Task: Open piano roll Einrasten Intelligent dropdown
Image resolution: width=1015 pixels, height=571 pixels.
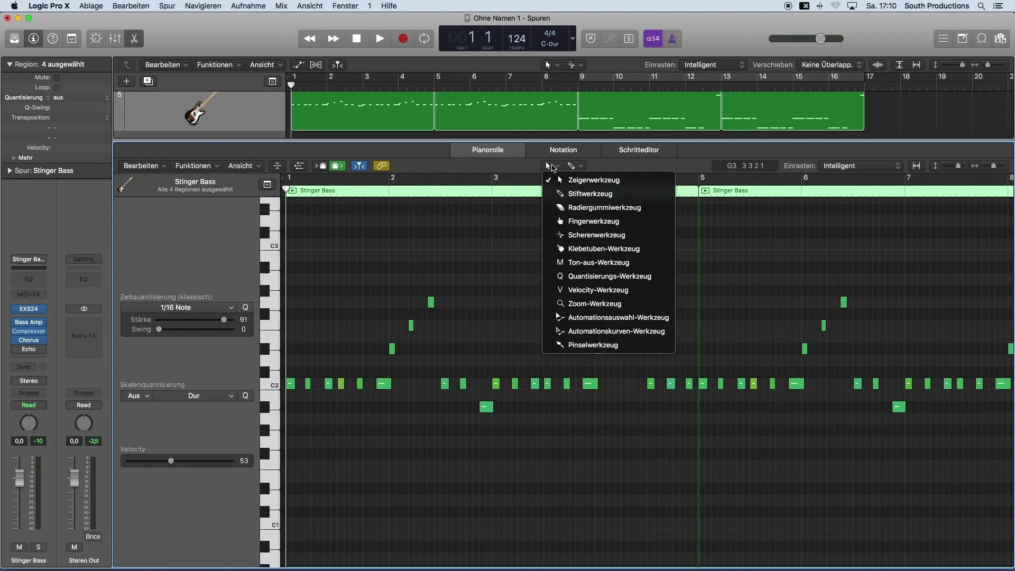Action: tap(861, 166)
